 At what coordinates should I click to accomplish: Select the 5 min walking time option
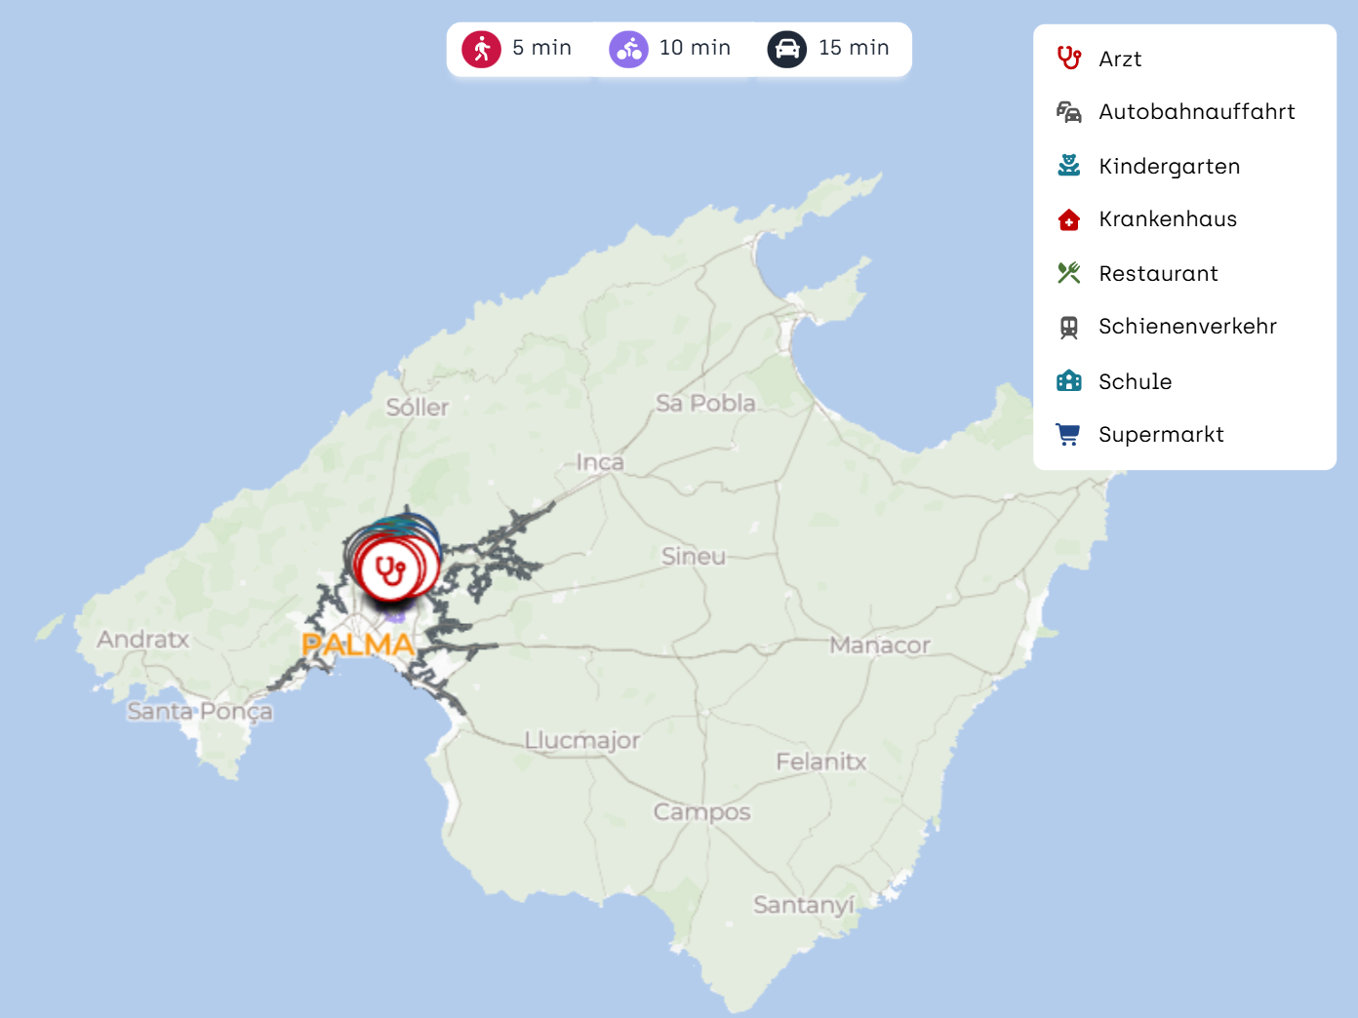pyautogui.click(x=541, y=48)
